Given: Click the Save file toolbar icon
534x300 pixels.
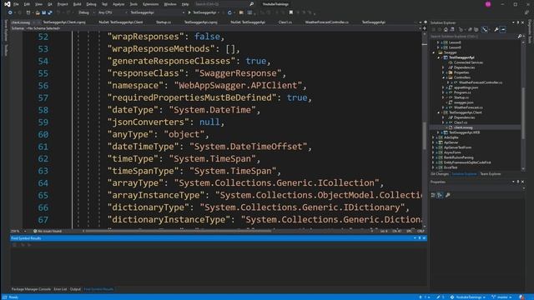Looking at the screenshot, I should [x=43, y=12].
